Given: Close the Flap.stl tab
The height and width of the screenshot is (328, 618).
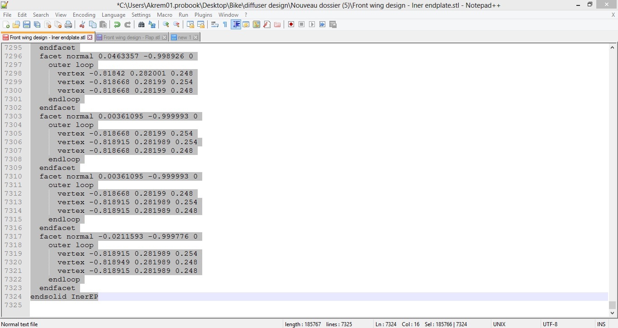Looking at the screenshot, I should [164, 37].
